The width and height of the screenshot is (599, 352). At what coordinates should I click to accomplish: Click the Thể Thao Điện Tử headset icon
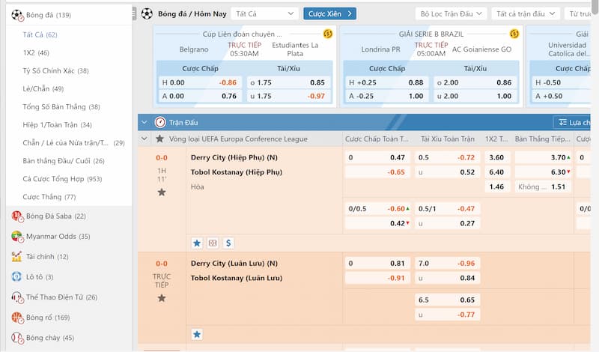[16, 297]
